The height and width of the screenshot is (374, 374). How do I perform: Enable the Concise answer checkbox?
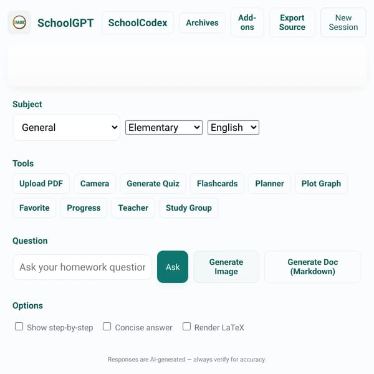click(x=107, y=326)
